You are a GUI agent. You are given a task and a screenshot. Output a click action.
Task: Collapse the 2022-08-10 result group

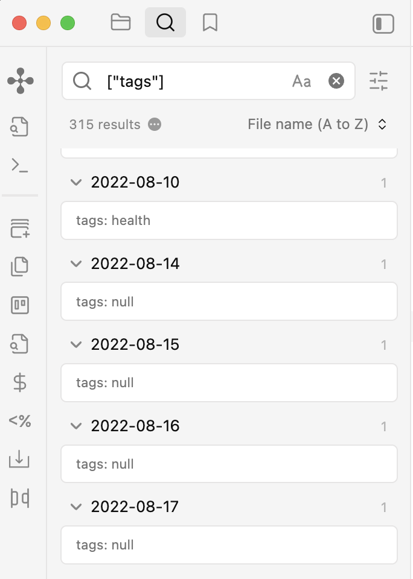pos(76,182)
